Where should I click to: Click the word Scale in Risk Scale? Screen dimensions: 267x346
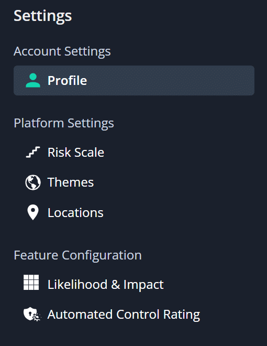pyautogui.click(x=90, y=152)
